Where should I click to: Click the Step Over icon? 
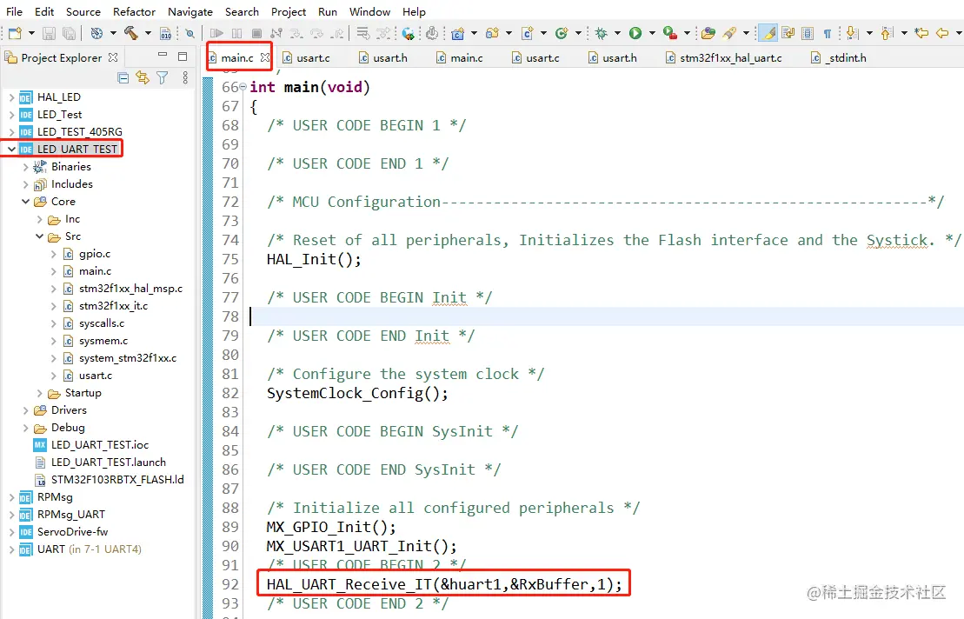pyautogui.click(x=316, y=33)
